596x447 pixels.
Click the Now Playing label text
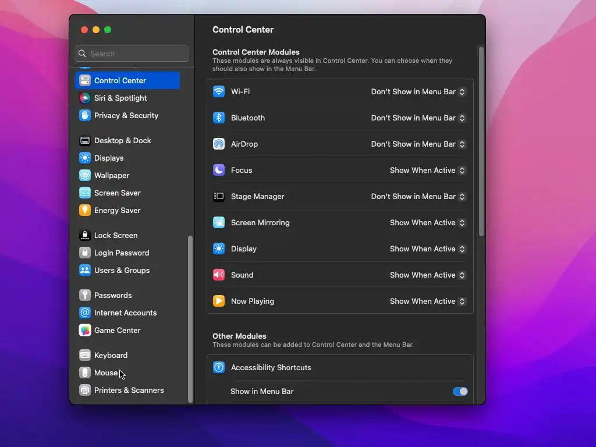[x=253, y=301]
